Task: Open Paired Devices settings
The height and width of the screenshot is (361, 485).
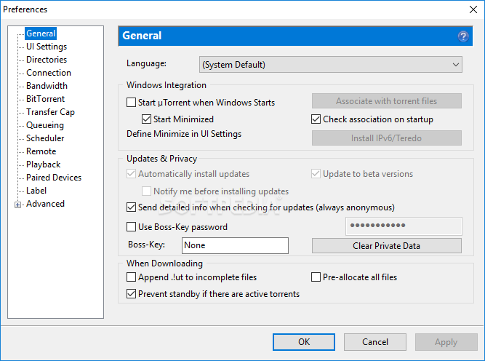Action: (54, 178)
